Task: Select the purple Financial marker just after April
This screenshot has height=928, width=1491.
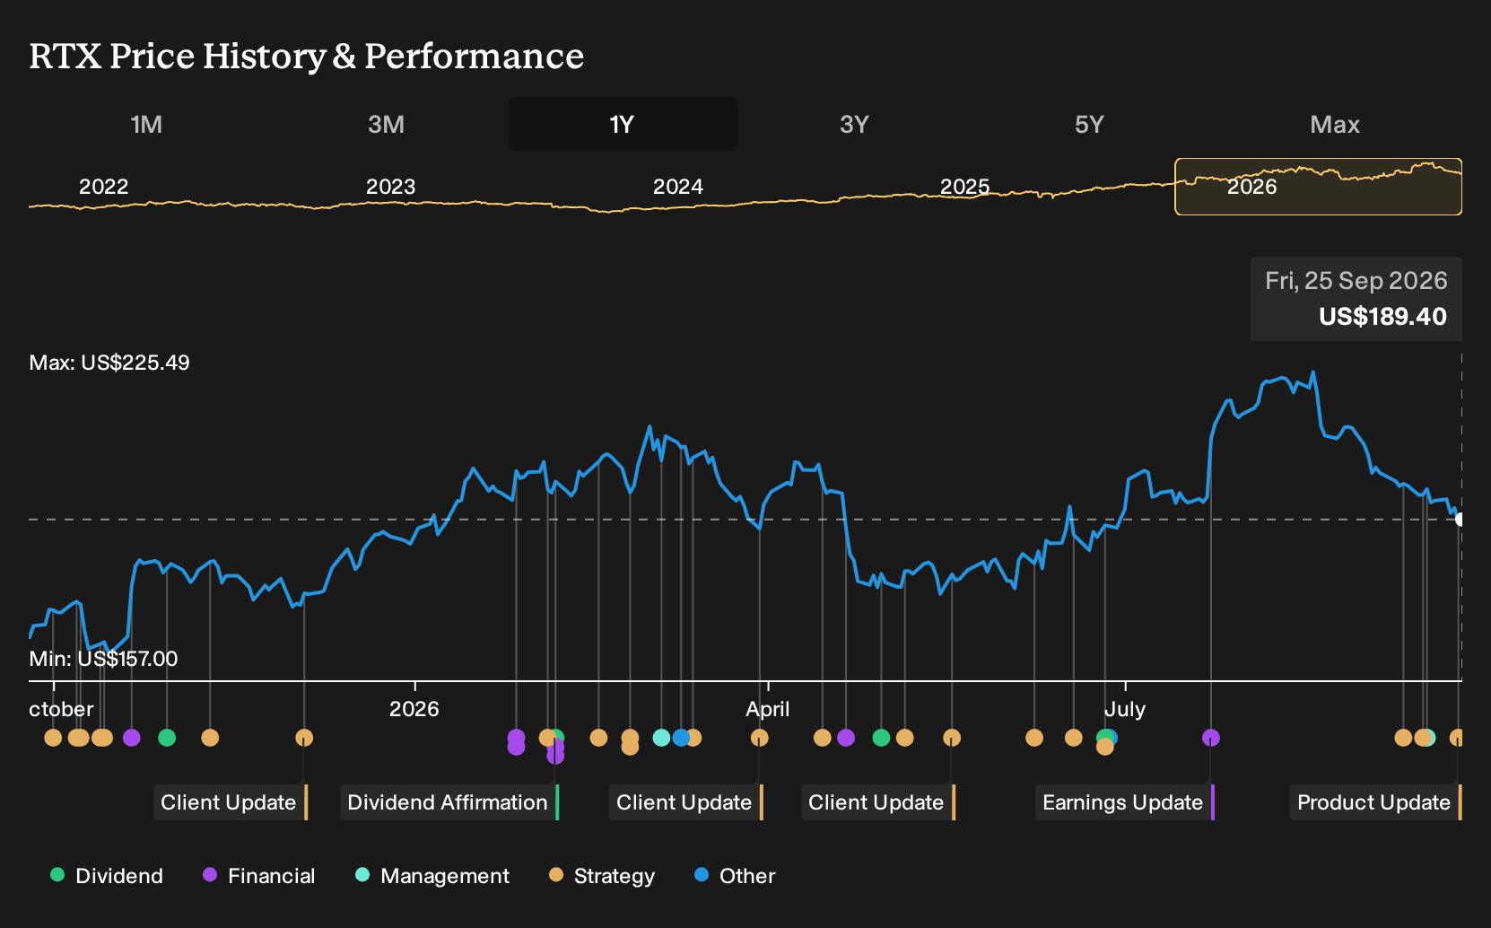Action: click(x=846, y=738)
